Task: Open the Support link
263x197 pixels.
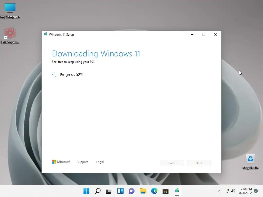Action: click(82, 162)
